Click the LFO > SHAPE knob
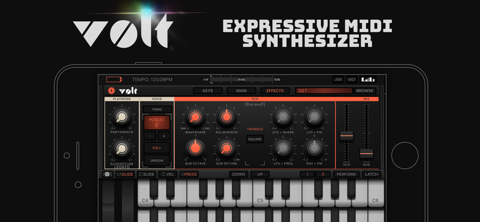 pos(283,117)
